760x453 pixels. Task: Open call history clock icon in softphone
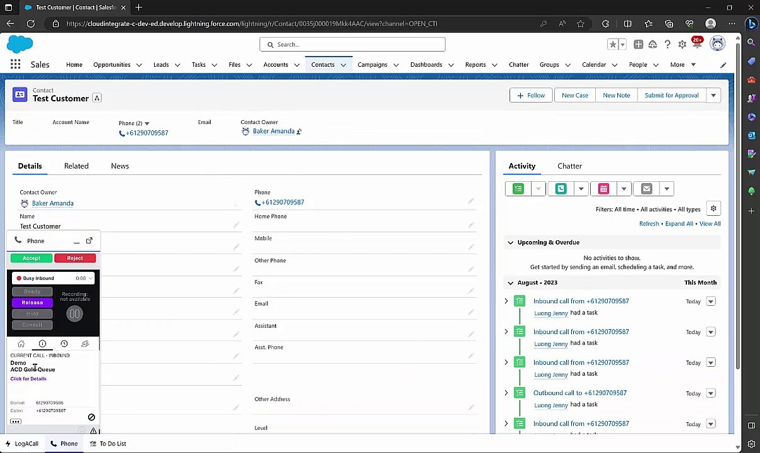click(x=64, y=344)
